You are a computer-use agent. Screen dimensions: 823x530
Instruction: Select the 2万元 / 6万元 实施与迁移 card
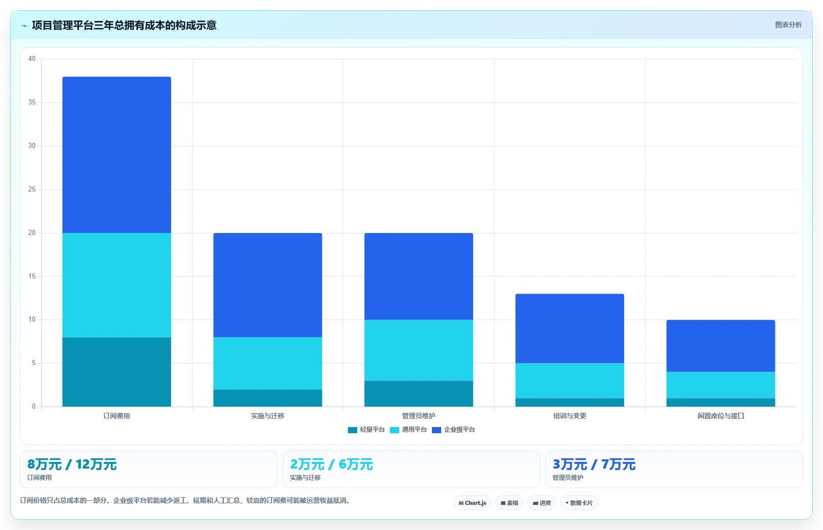pos(412,469)
